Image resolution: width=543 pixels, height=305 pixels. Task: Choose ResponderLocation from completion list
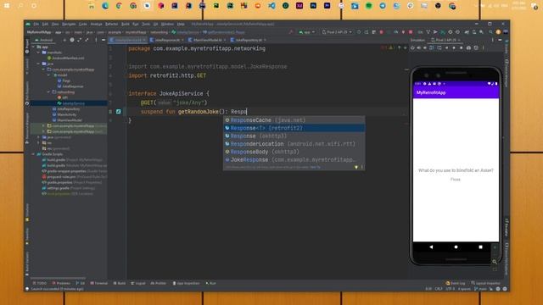tap(294, 144)
